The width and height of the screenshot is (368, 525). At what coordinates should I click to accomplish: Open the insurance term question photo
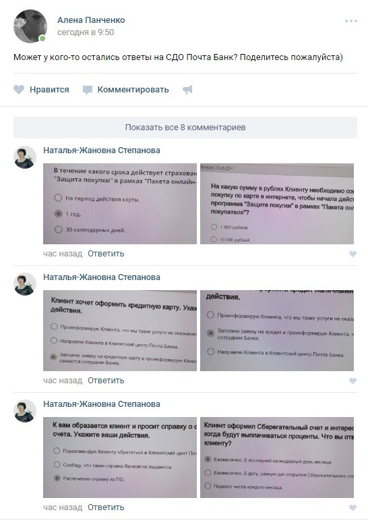[120, 204]
